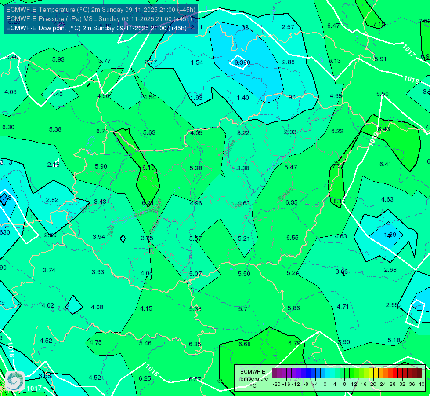The image size is (430, 396).
Task: Click the 6.79 temperature value
Action: click(x=294, y=343)
